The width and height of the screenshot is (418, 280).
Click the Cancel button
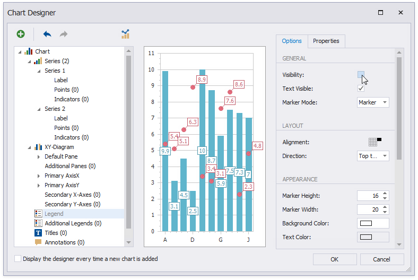point(381,259)
